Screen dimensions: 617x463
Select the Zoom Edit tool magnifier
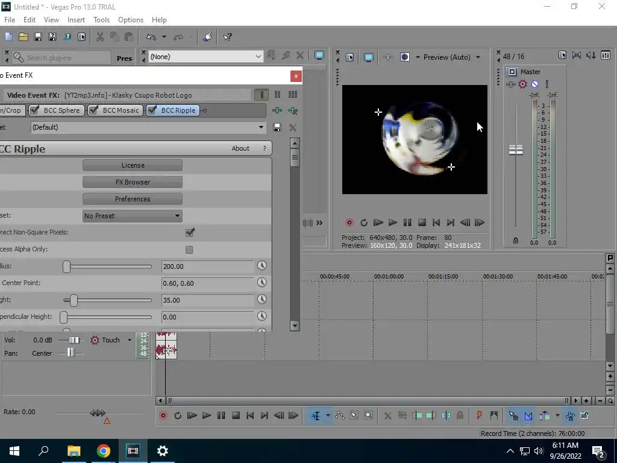click(368, 415)
